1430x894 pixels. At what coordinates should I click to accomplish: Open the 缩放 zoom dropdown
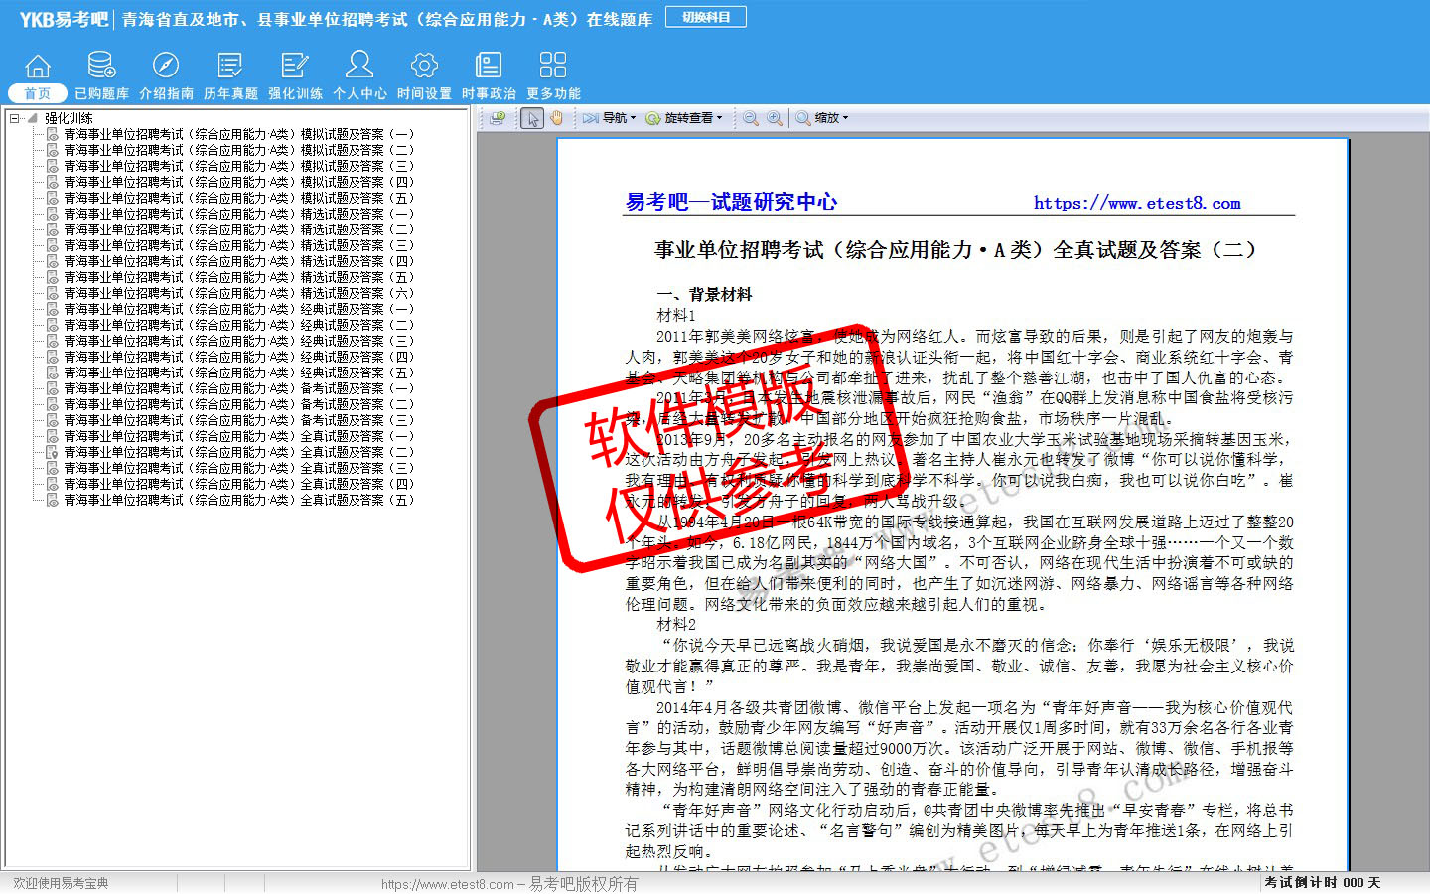point(822,118)
